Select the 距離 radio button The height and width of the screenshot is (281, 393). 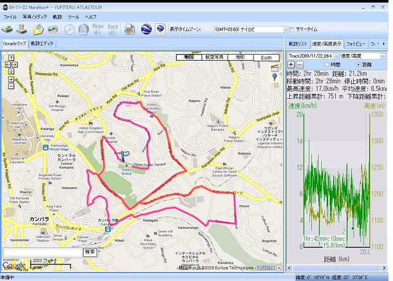pos(358,64)
